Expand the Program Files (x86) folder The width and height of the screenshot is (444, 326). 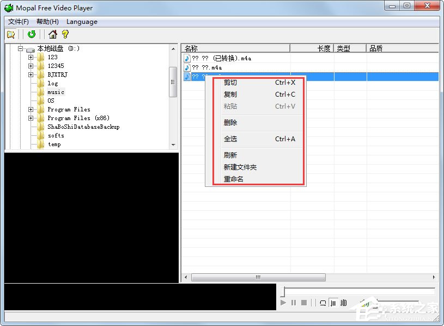tap(31, 118)
